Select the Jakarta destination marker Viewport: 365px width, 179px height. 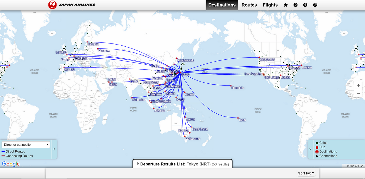pyautogui.click(x=154, y=108)
